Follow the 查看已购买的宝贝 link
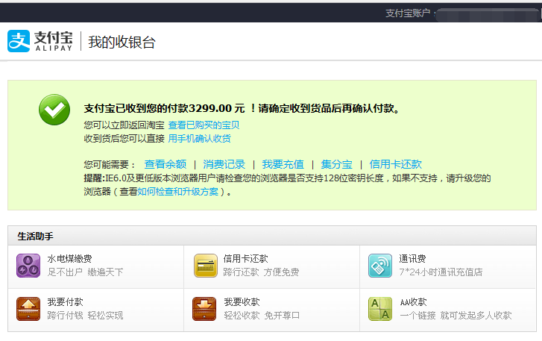This screenshot has width=542, height=341. coord(204,125)
